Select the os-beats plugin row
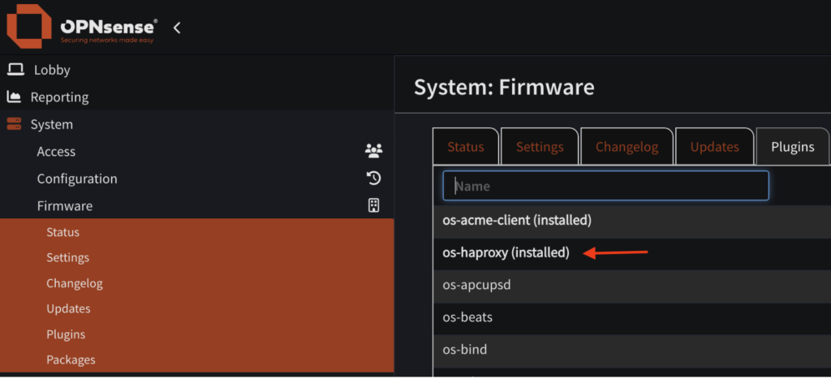The width and height of the screenshot is (831, 379). pyautogui.click(x=631, y=317)
